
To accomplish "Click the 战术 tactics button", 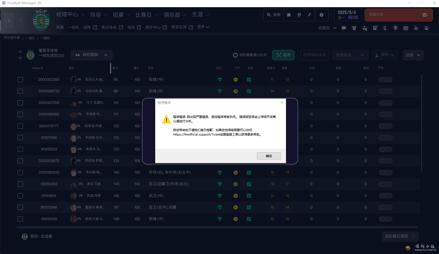I will (283, 55).
